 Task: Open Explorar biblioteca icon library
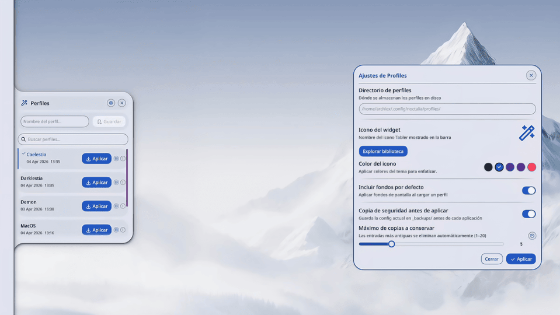click(383, 151)
